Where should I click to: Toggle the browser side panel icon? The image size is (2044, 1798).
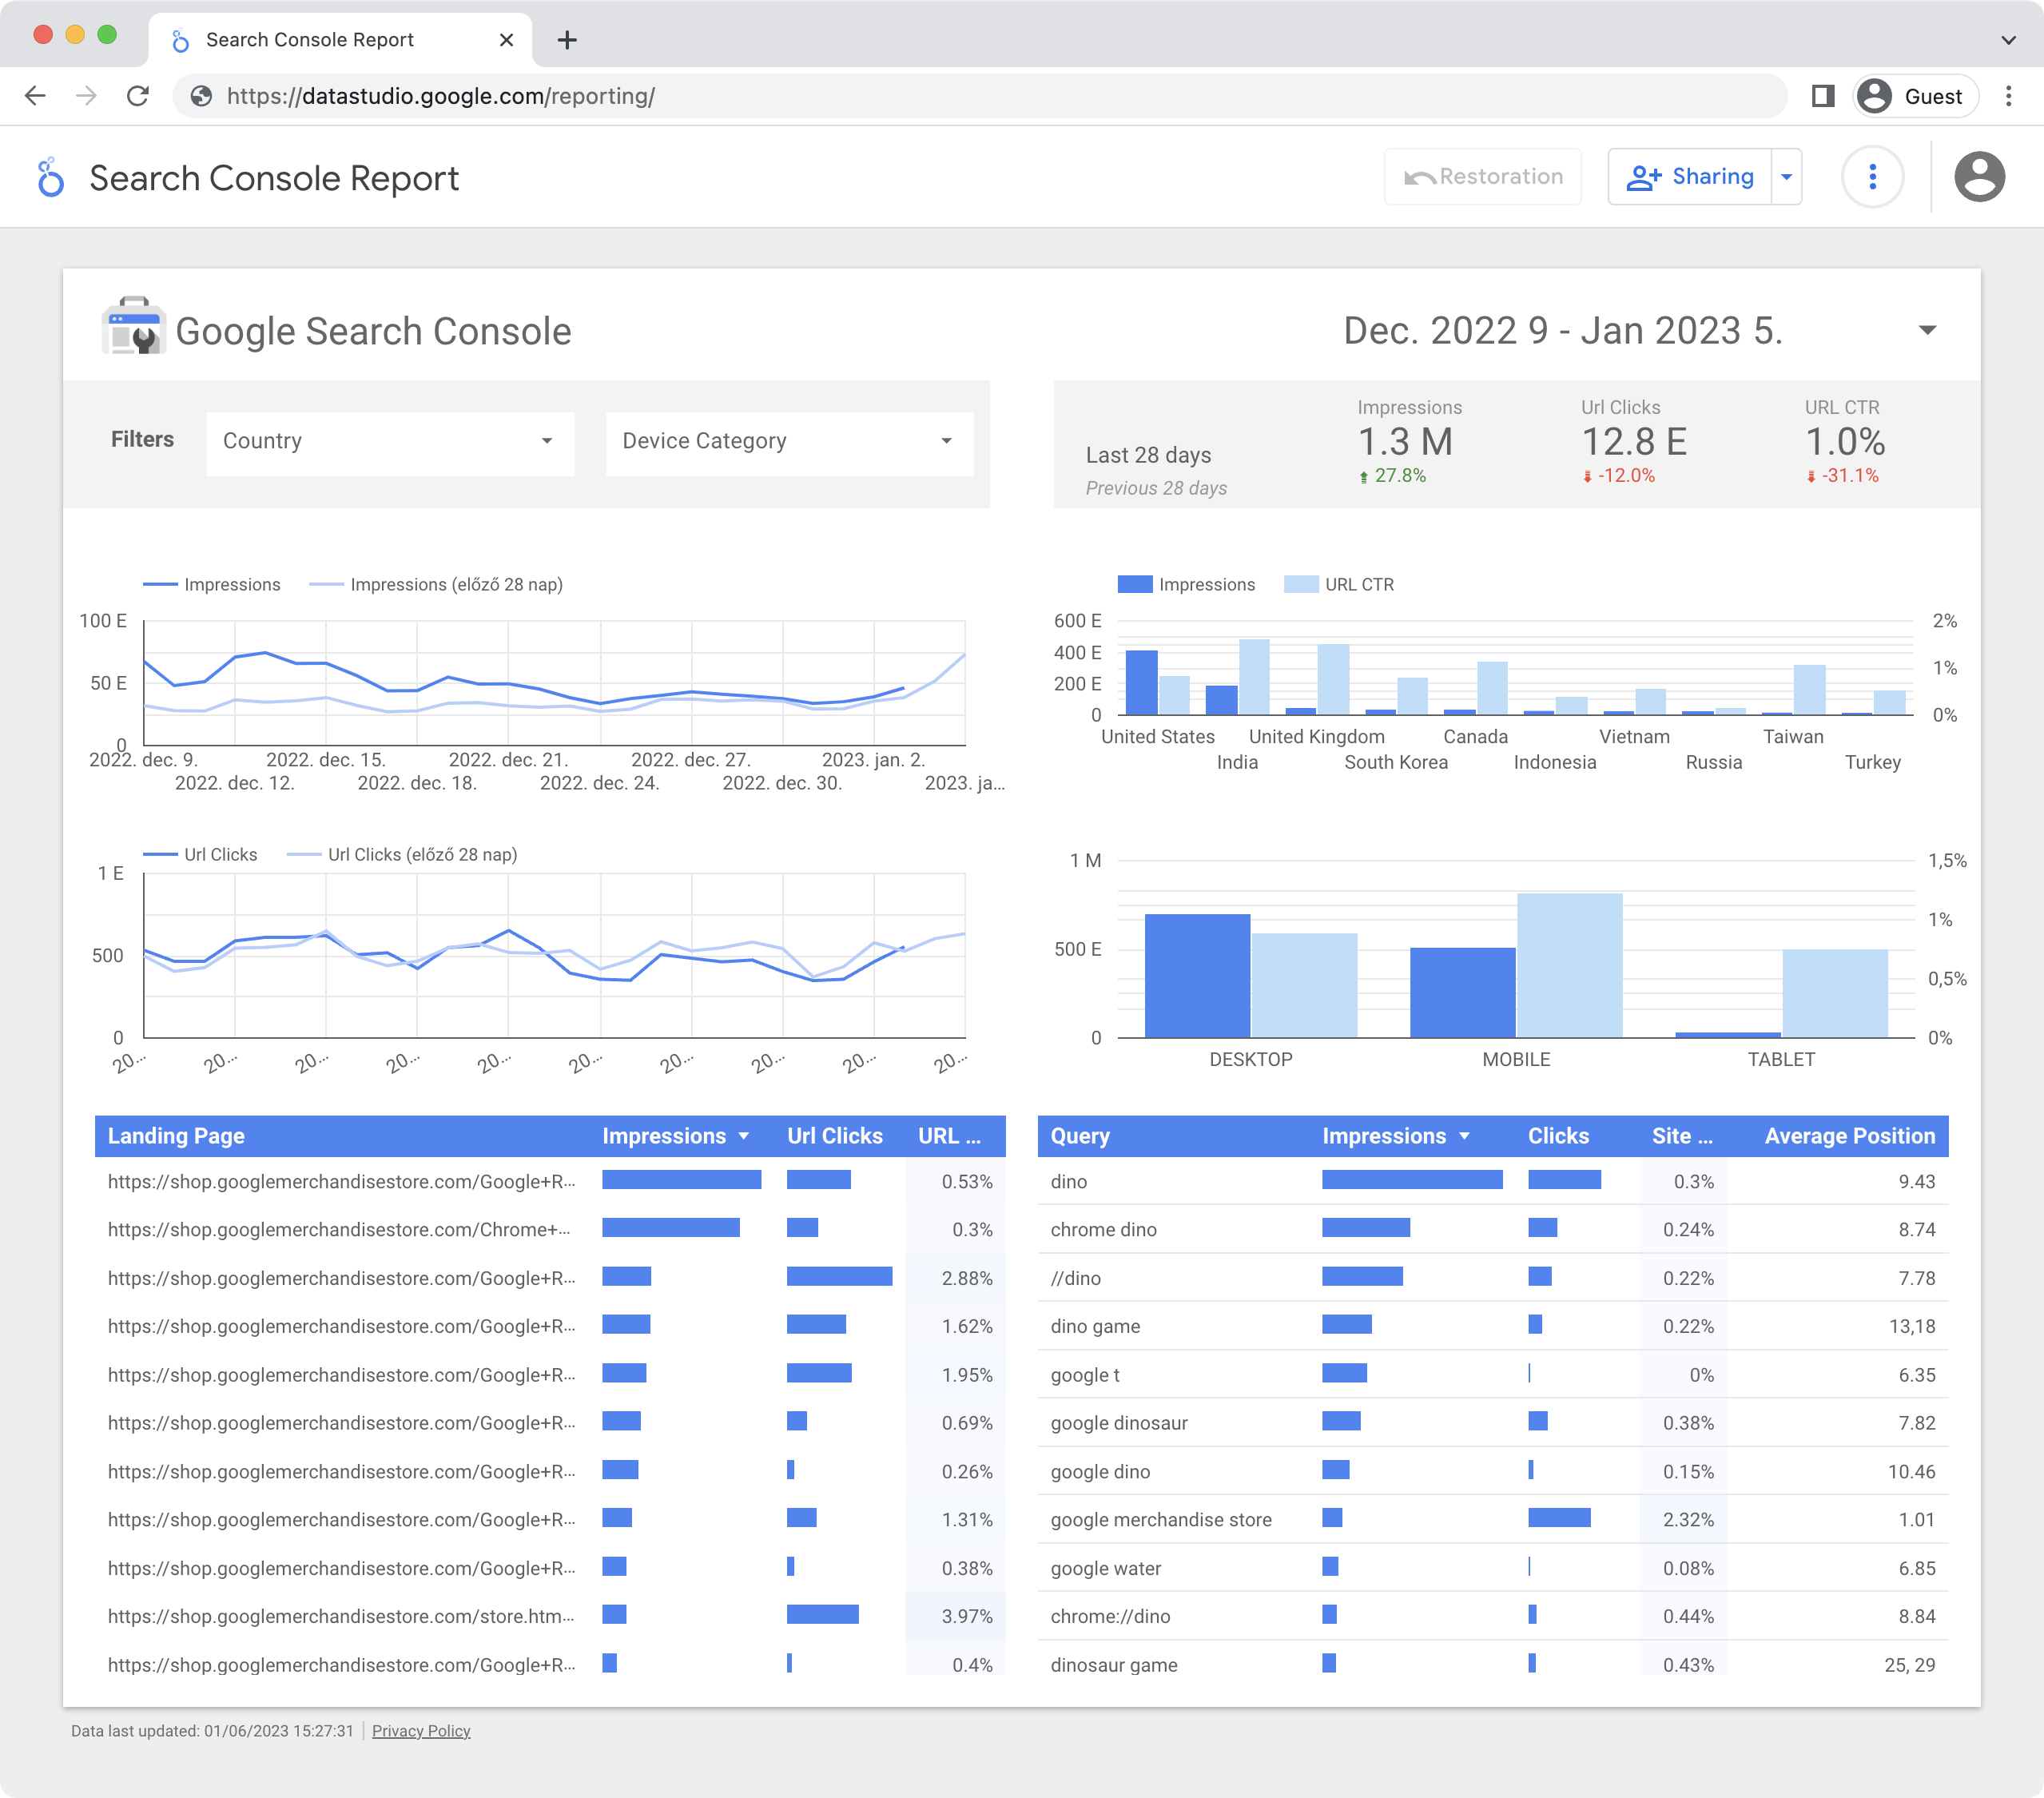(x=1822, y=96)
